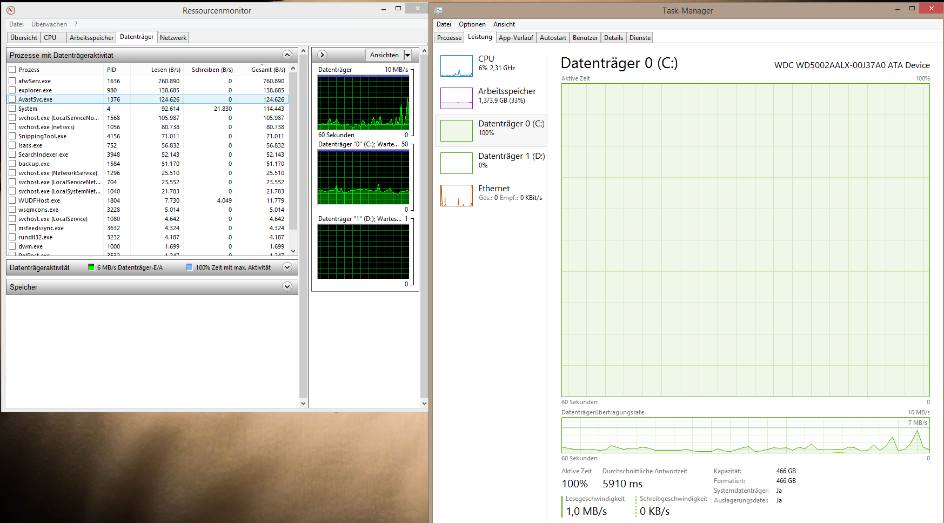Switch to the Übersicht tab
Screen dimensions: 944x523
[24, 38]
